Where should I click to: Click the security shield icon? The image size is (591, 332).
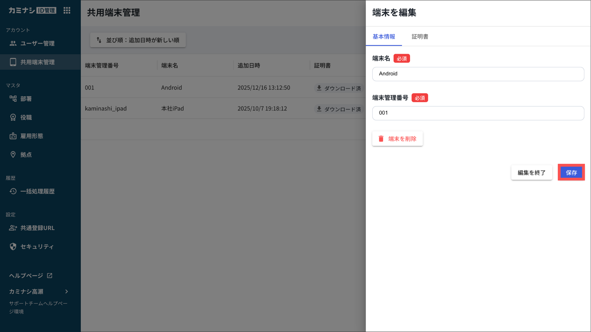tap(13, 247)
